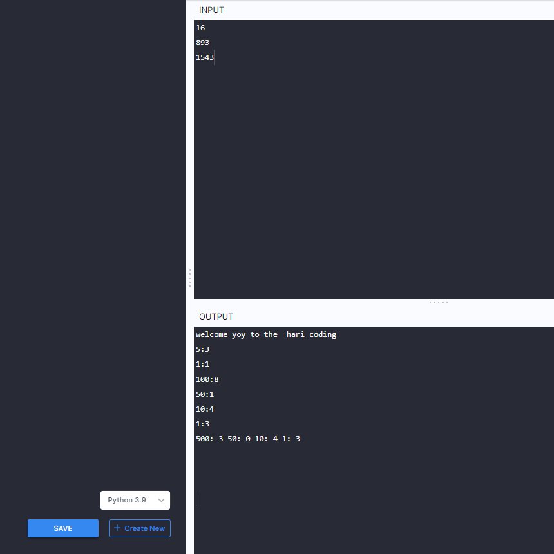Viewport: 554px width, 554px height.
Task: Click the input line containing 893
Action: [202, 43]
